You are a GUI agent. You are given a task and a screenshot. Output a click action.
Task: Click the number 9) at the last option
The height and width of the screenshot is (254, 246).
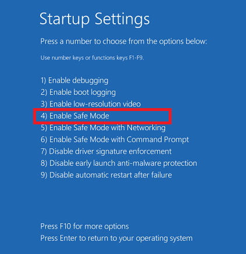click(44, 175)
